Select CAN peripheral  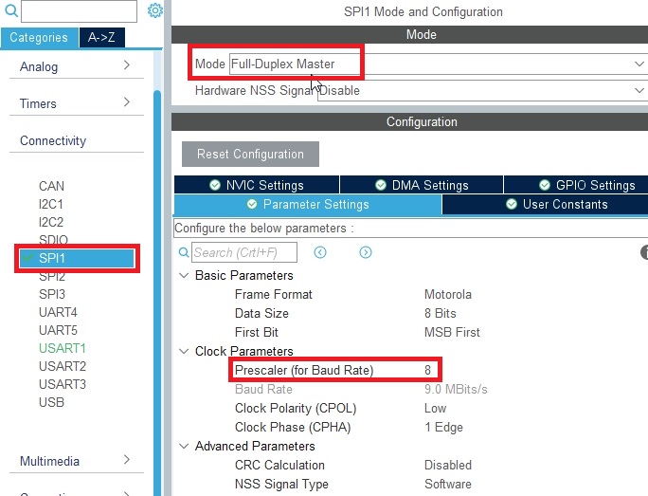point(52,186)
